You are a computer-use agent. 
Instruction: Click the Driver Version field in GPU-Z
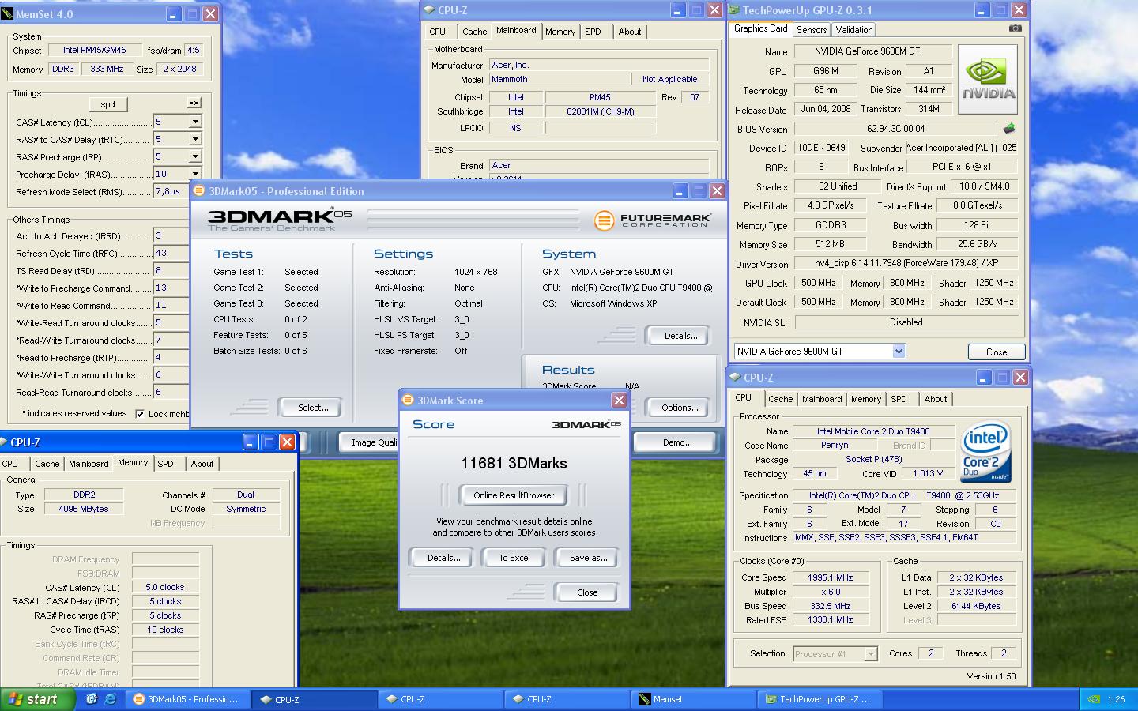[x=906, y=264]
